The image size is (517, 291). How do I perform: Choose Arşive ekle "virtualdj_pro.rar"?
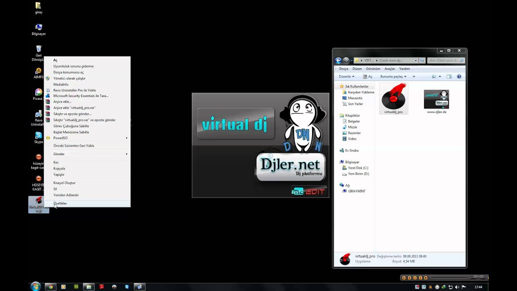87,108
